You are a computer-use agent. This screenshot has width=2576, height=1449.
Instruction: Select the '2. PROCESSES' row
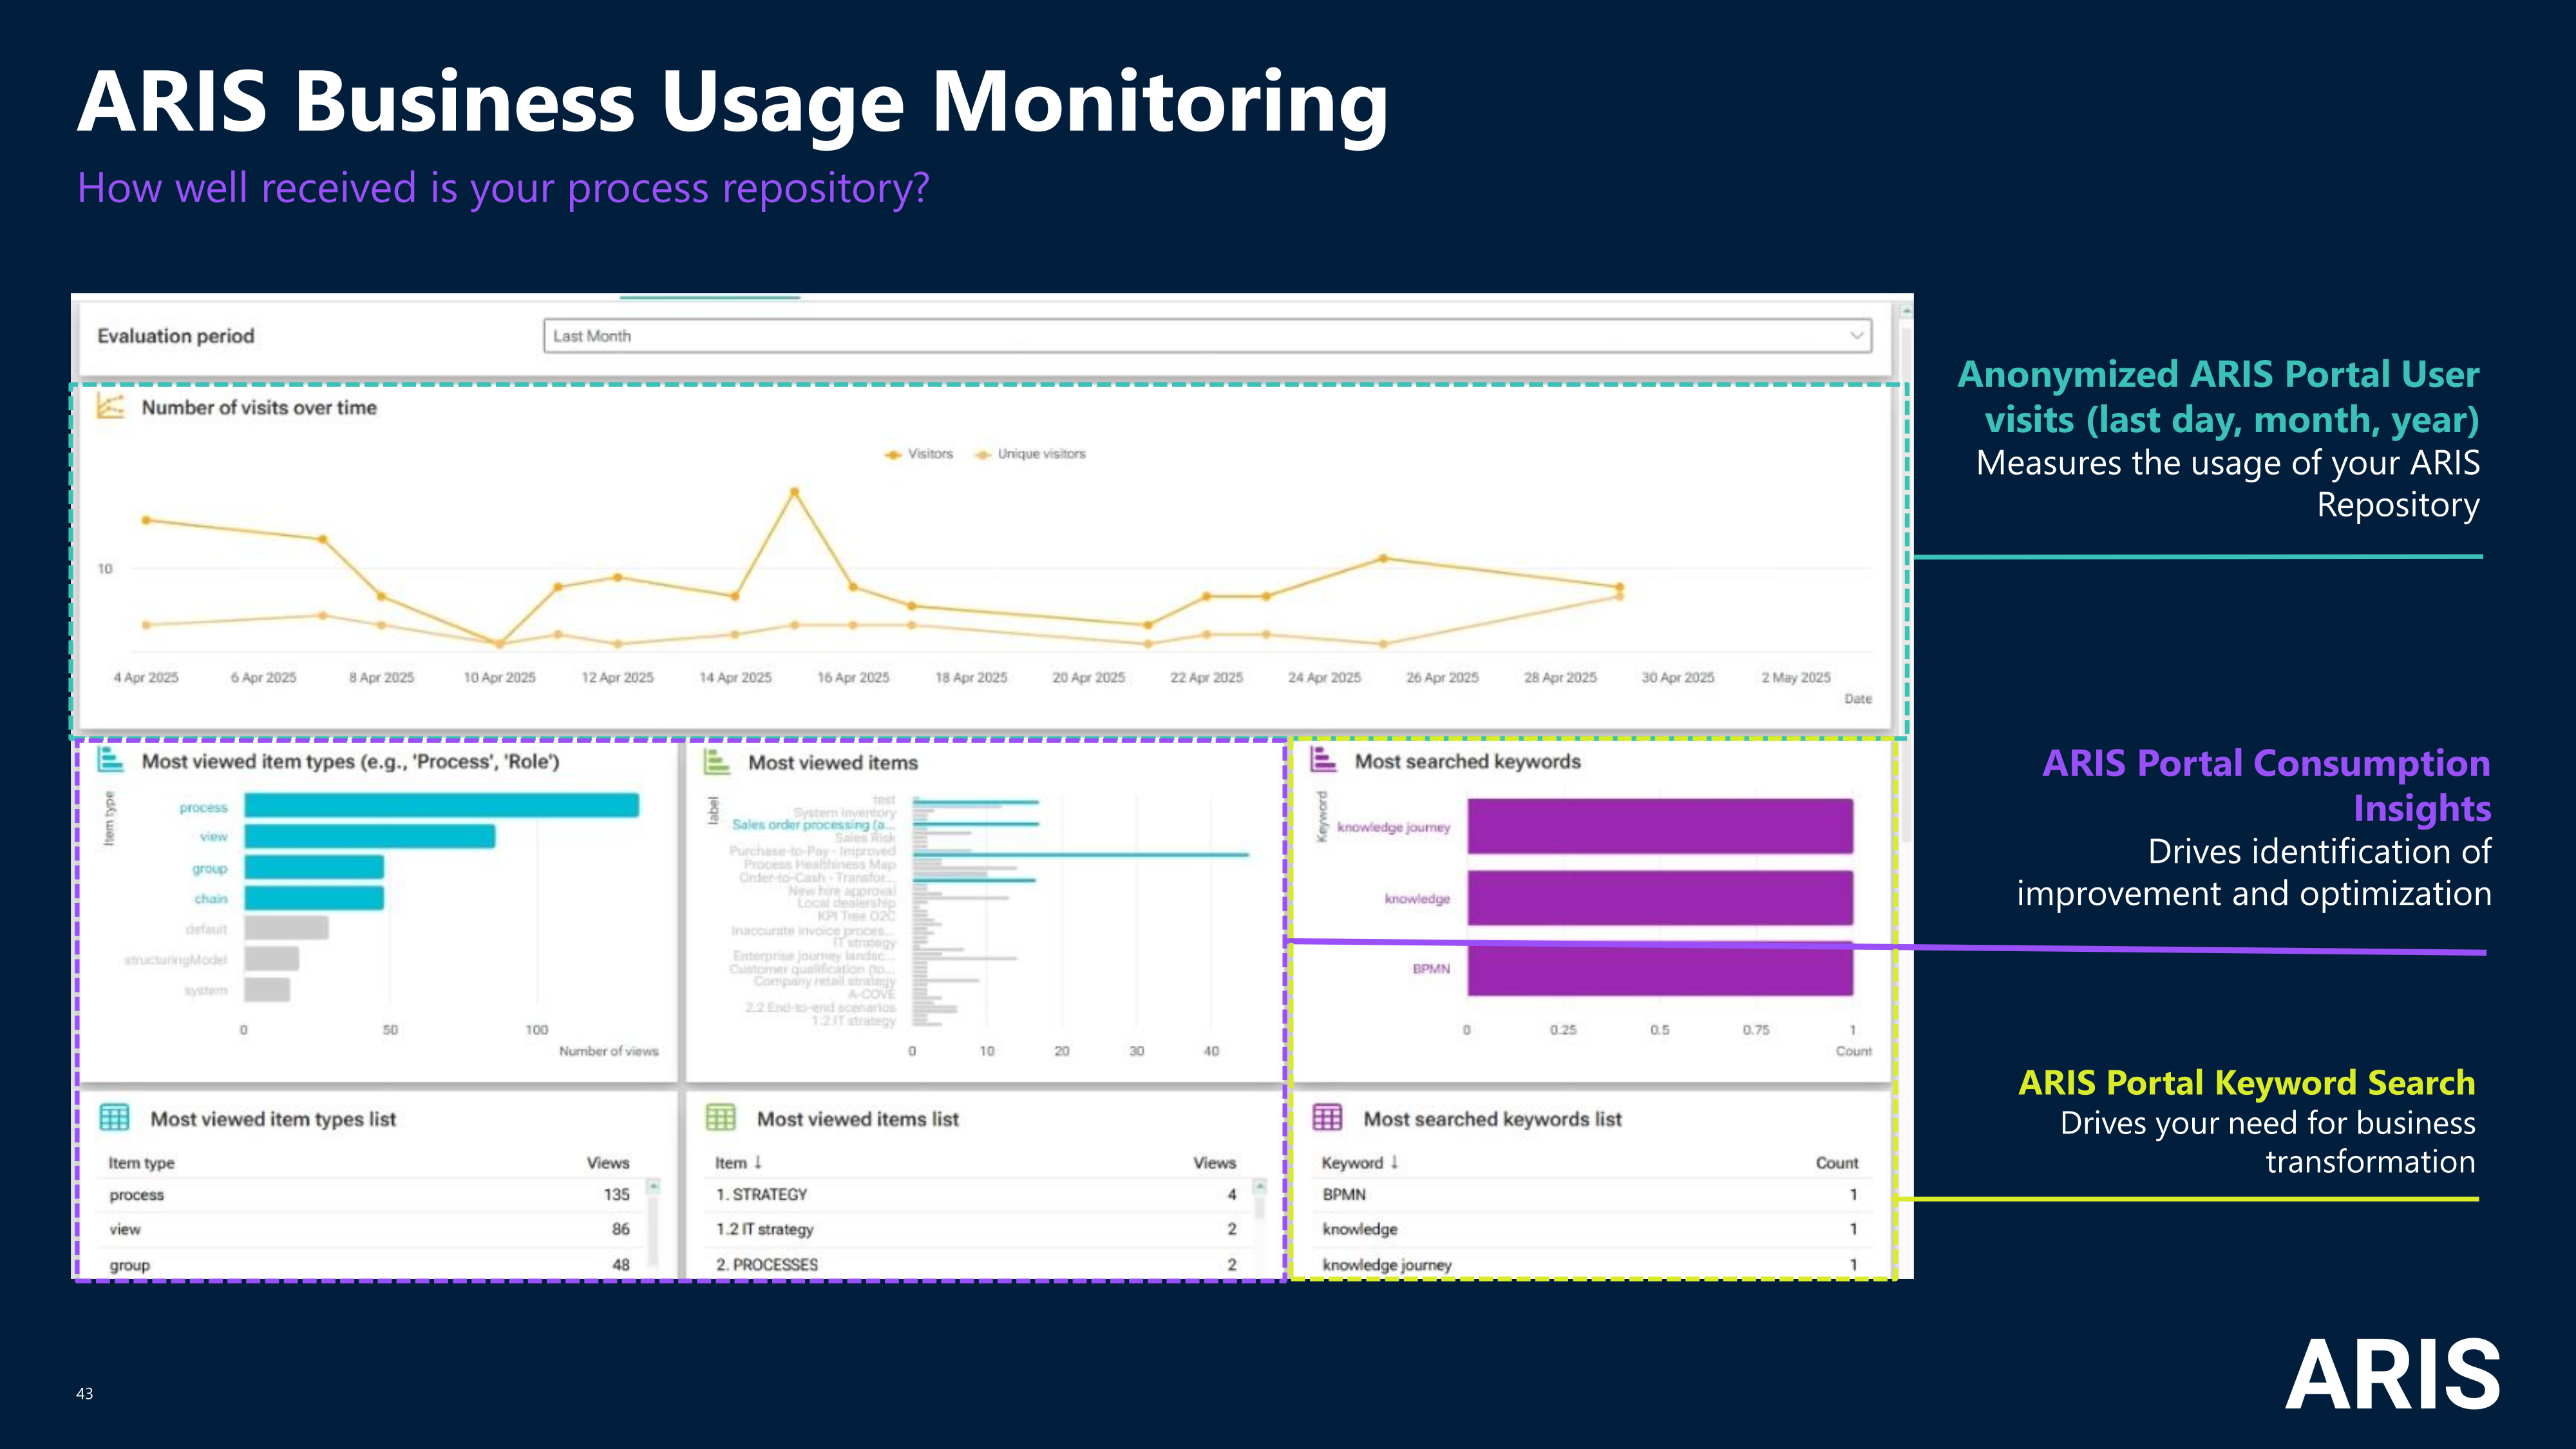[977, 1265]
